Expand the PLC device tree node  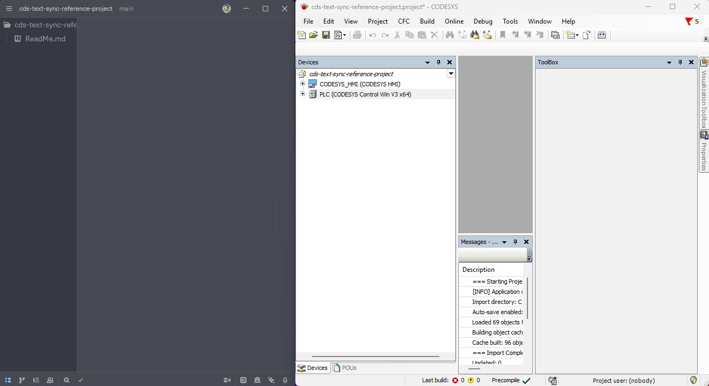click(x=302, y=94)
